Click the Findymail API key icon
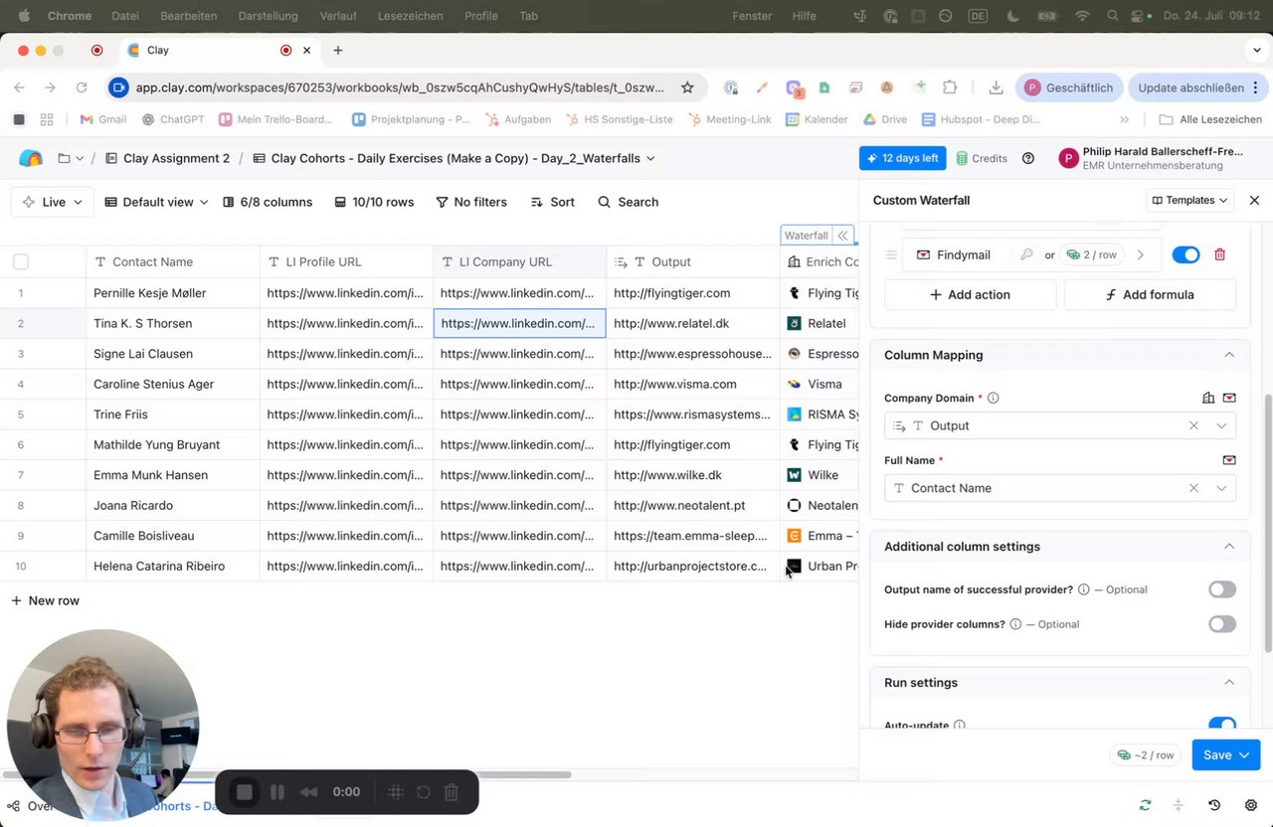 tap(1026, 254)
